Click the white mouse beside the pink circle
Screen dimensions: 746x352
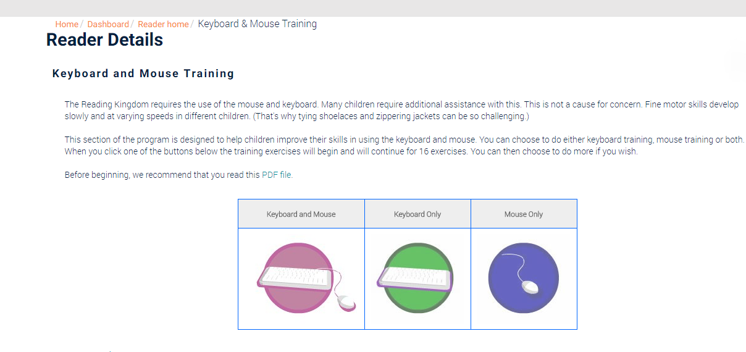[346, 302]
